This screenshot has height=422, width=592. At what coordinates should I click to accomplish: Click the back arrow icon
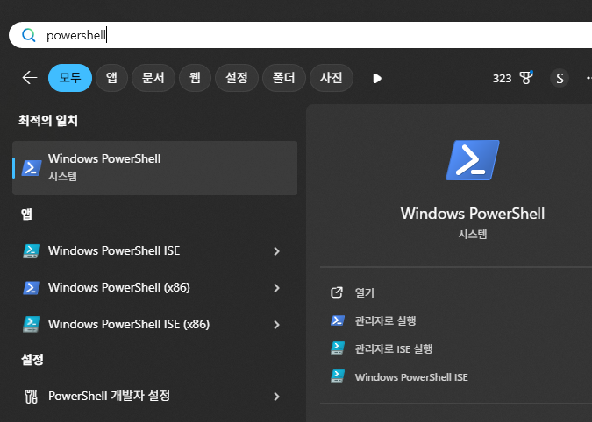click(x=30, y=78)
